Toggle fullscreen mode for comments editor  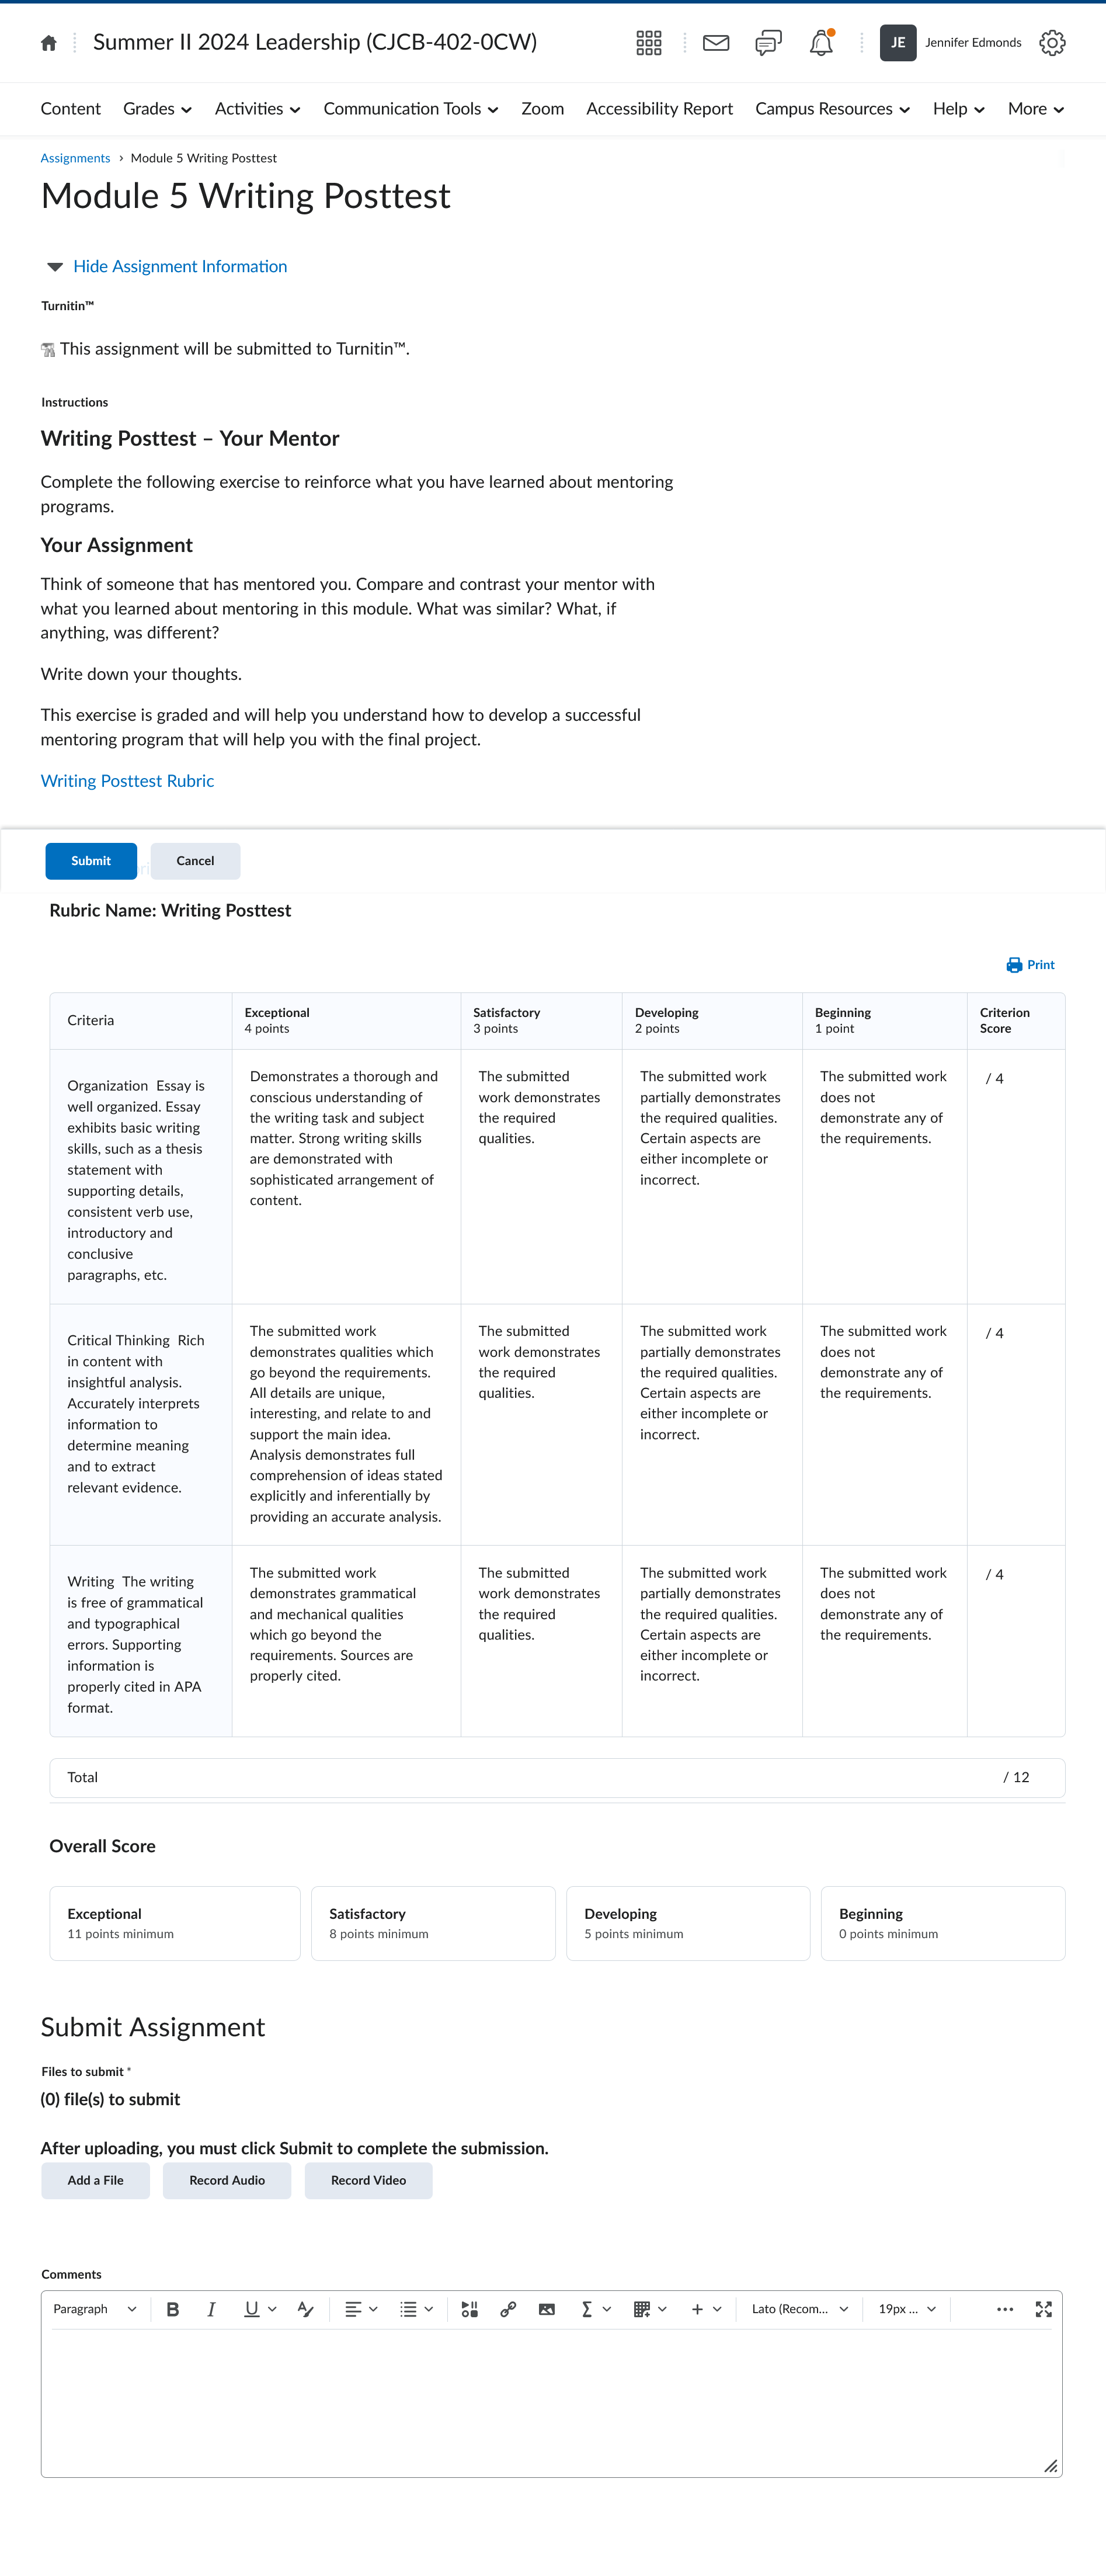click(x=1044, y=2309)
